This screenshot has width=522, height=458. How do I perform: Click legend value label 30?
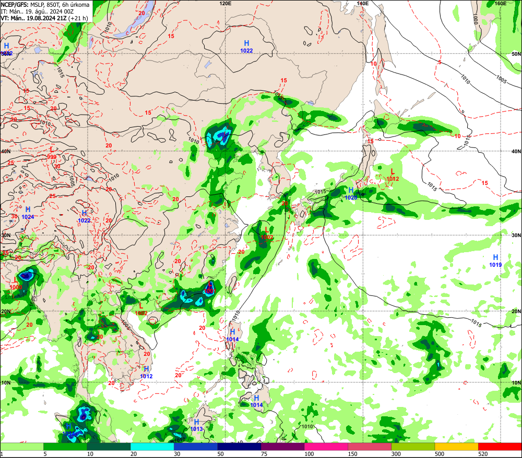[177, 454]
